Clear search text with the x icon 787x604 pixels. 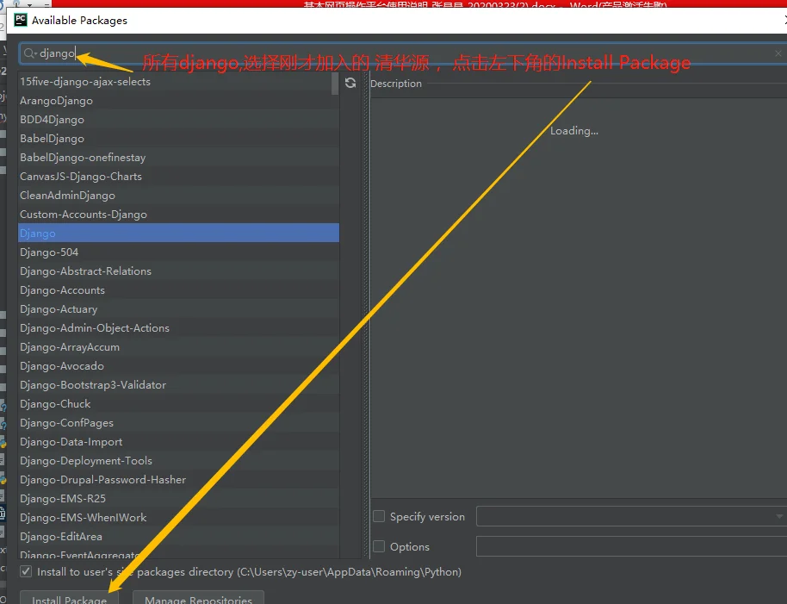click(778, 53)
